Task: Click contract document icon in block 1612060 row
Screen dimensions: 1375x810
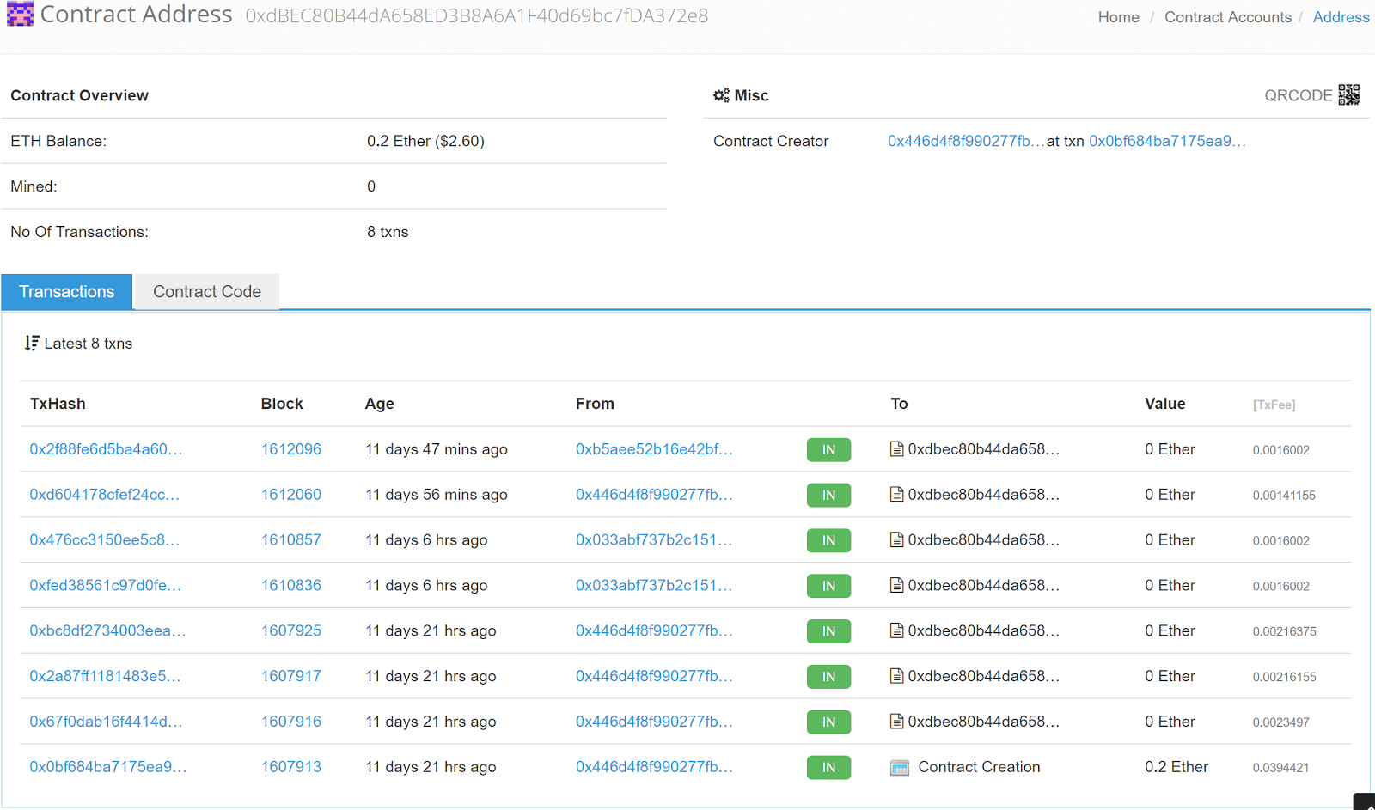Action: pos(896,495)
